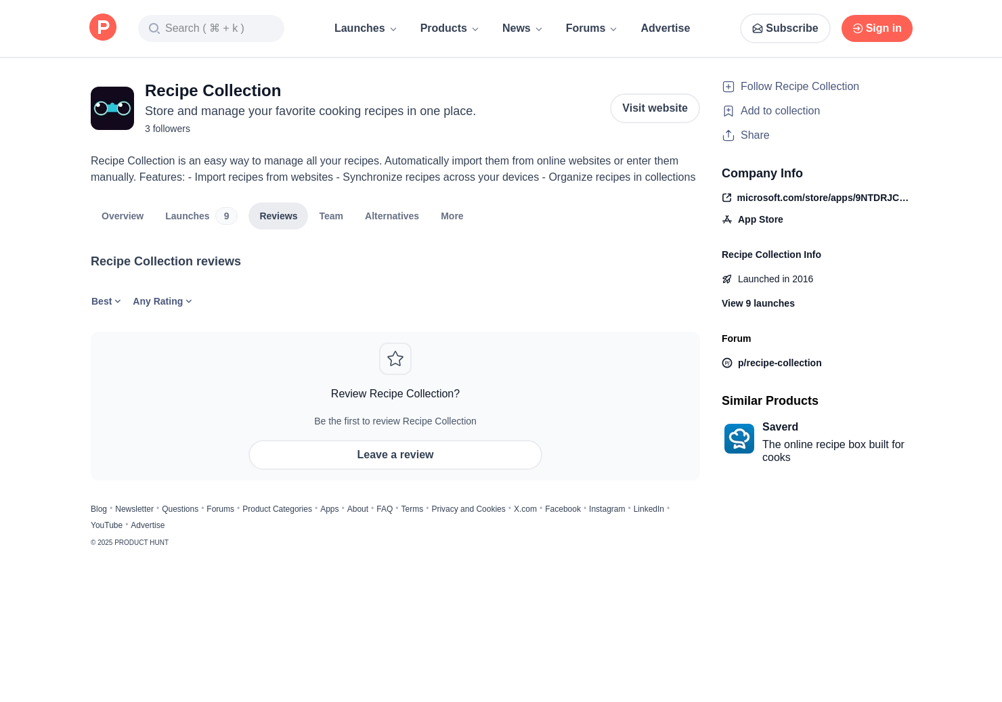Expand the Forums nav dropdown
This screenshot has width=1002, height=702.
(592, 28)
